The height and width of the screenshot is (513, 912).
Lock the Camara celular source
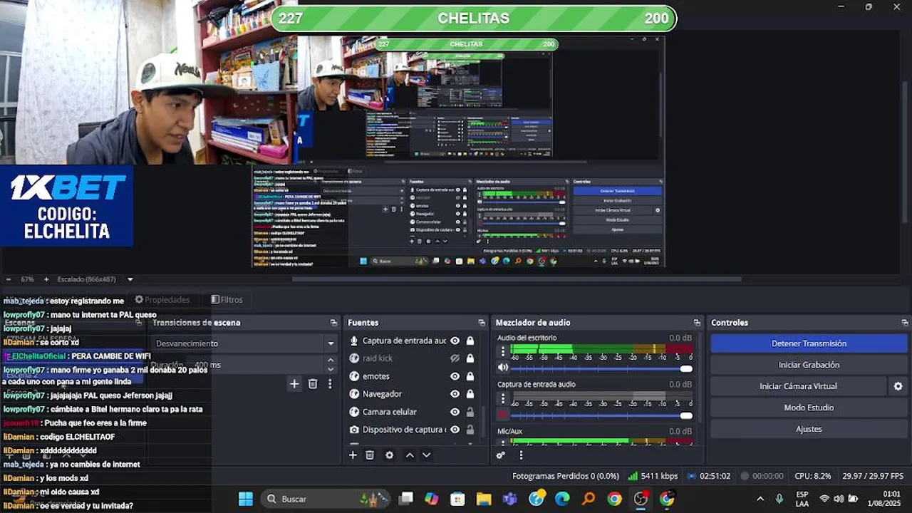coord(470,412)
